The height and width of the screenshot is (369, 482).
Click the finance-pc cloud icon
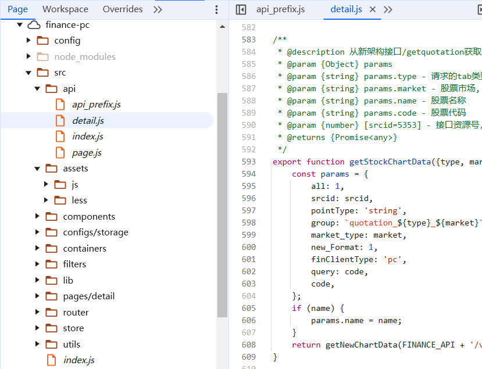tap(34, 25)
